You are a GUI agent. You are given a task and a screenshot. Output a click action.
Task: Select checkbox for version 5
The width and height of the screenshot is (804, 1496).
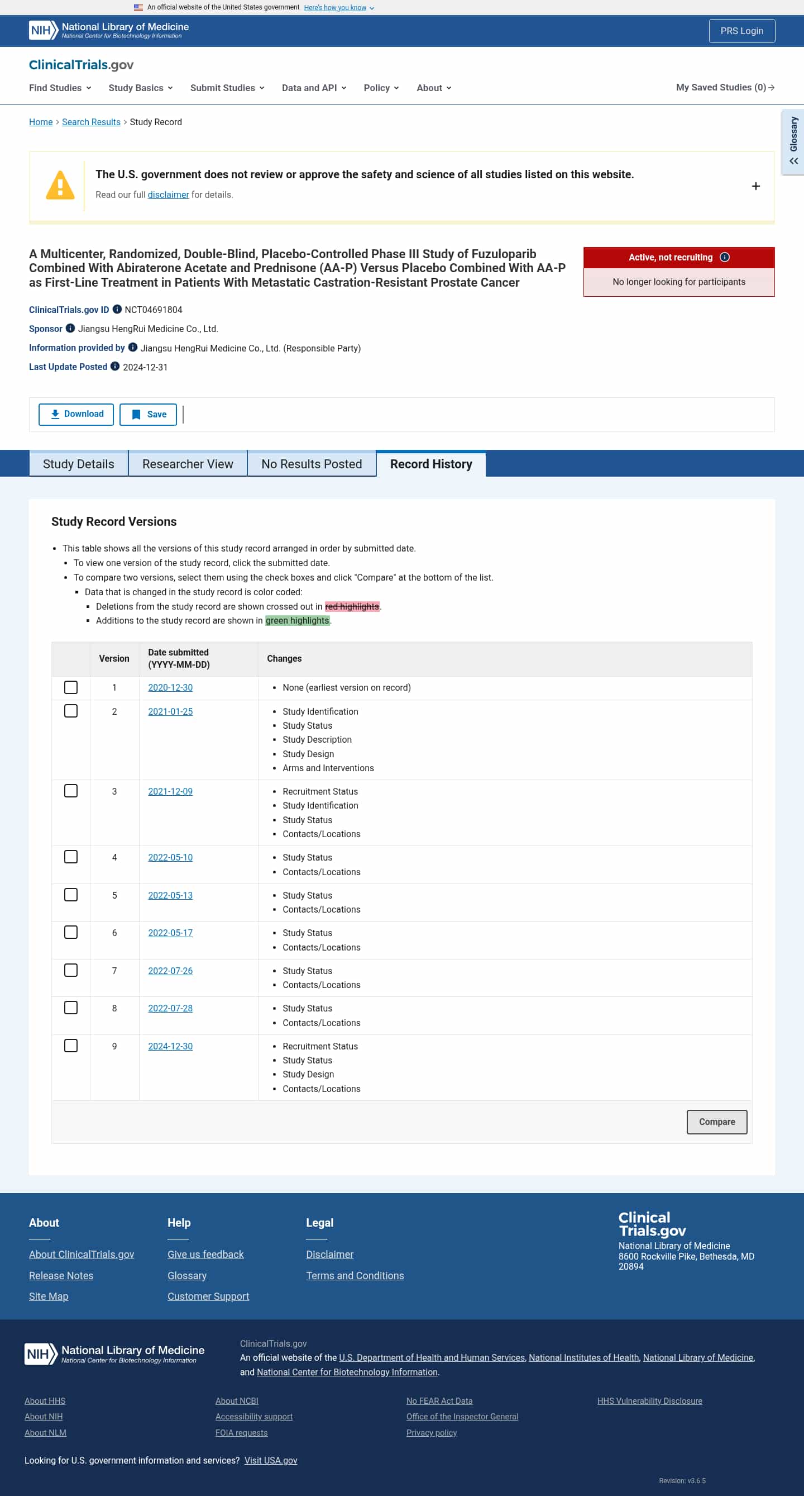tap(71, 895)
